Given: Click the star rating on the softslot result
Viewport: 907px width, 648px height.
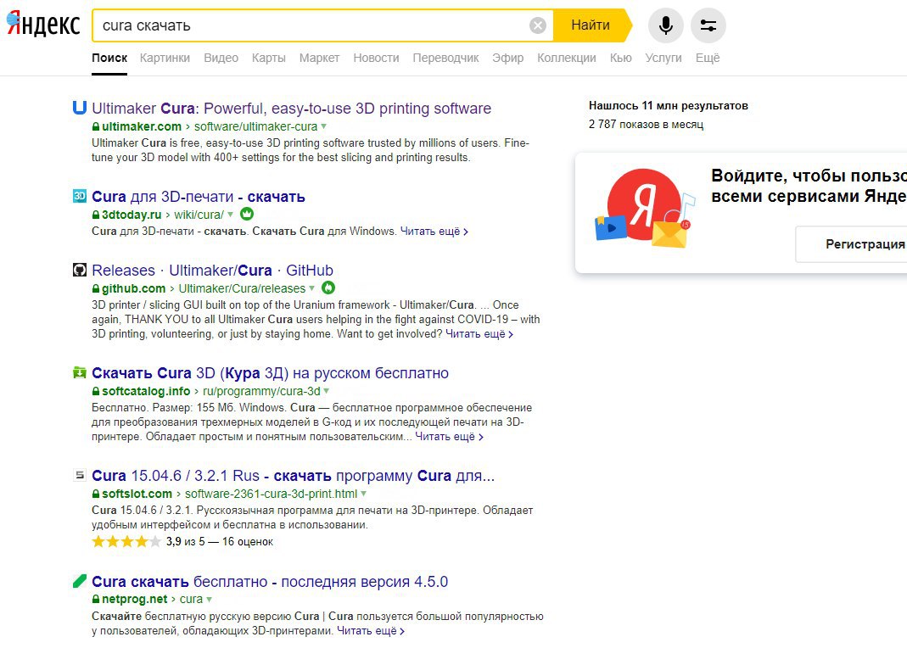Looking at the screenshot, I should point(126,542).
